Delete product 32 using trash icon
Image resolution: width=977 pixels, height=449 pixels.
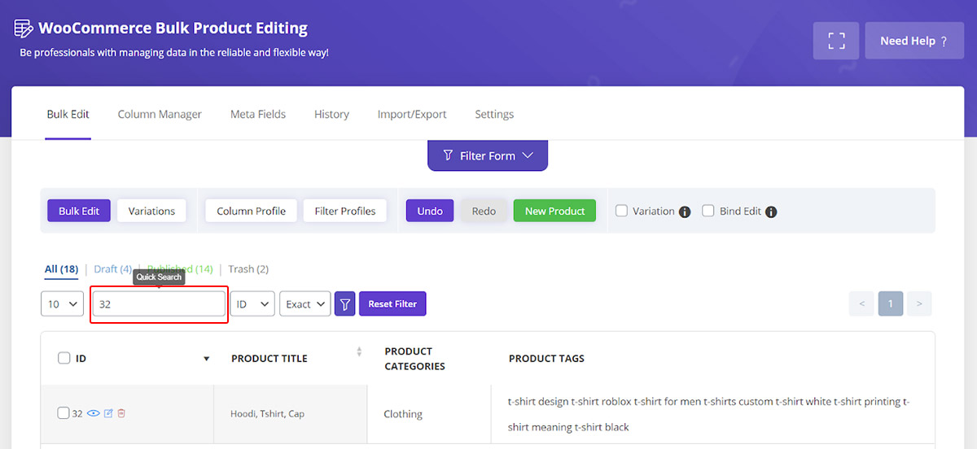(x=121, y=413)
